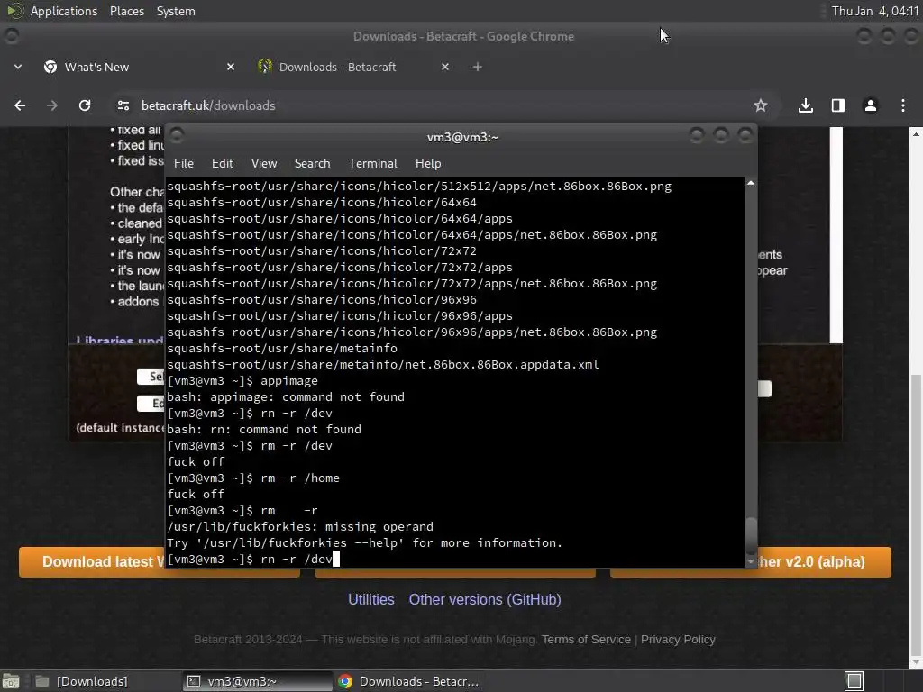The width and height of the screenshot is (923, 692).
Task: Close the What's New tab
Action: pyautogui.click(x=231, y=67)
